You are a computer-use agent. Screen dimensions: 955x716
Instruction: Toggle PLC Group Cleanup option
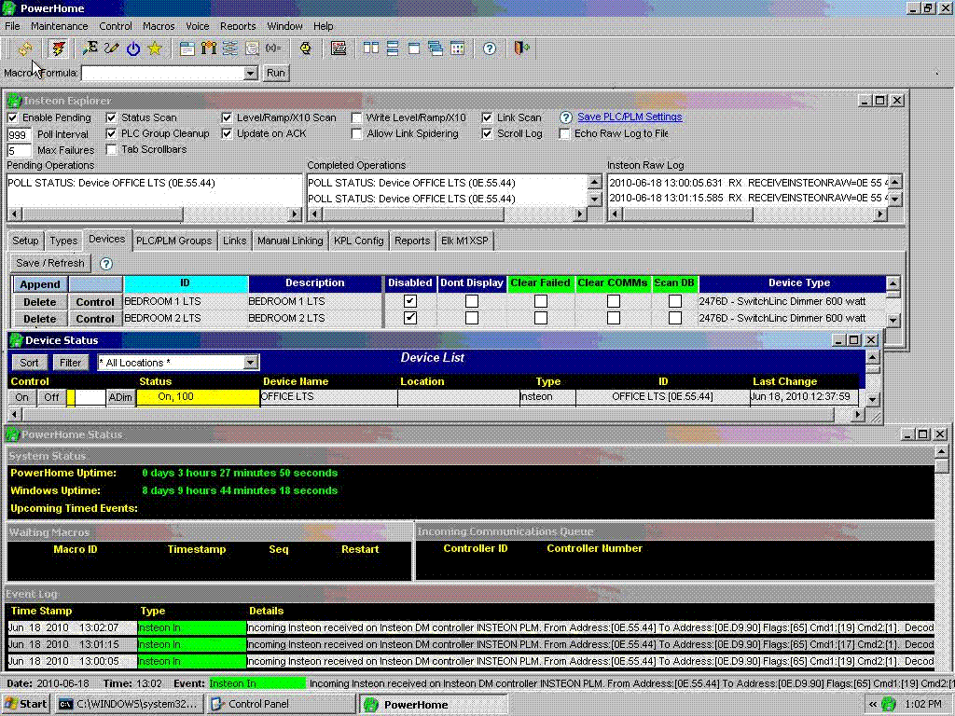[x=111, y=133]
